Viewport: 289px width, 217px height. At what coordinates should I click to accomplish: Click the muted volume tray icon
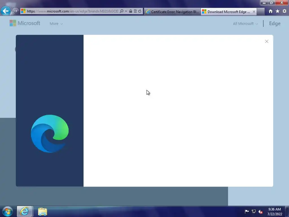(x=260, y=212)
